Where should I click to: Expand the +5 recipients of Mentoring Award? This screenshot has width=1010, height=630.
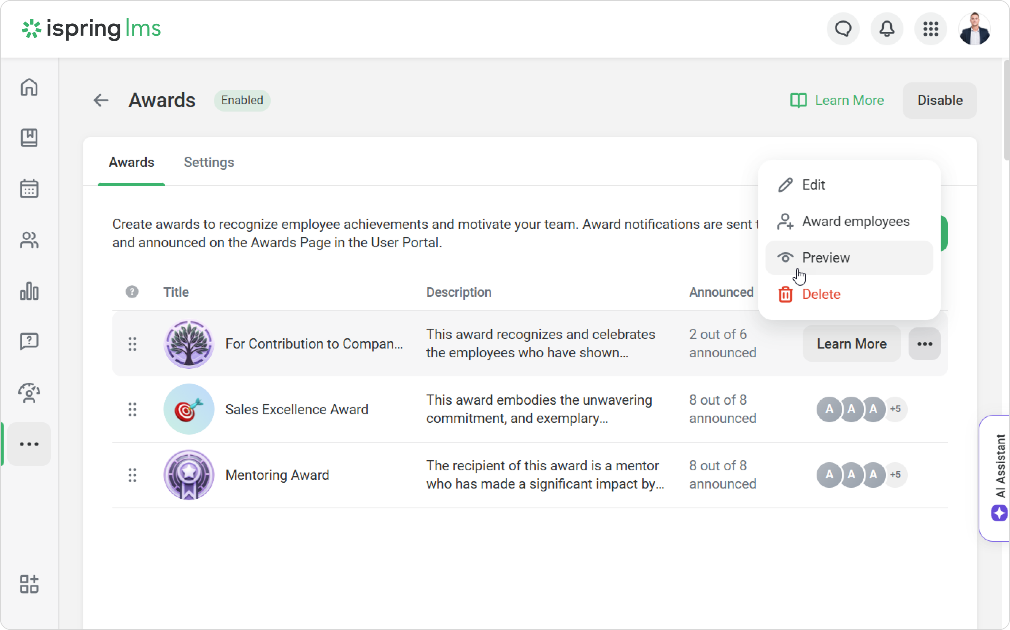[x=895, y=475]
